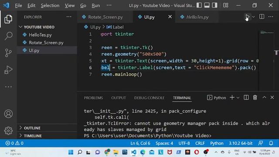
Task: Open the notifications bell icon
Action: click(x=271, y=143)
